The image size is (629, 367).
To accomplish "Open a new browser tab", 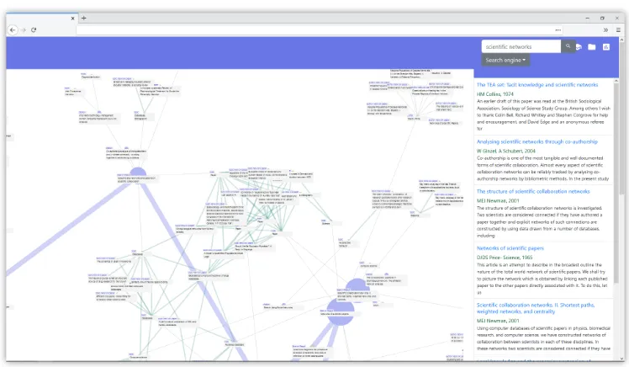I will point(83,18).
